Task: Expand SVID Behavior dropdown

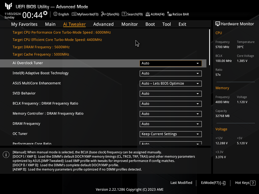Action: (171, 94)
